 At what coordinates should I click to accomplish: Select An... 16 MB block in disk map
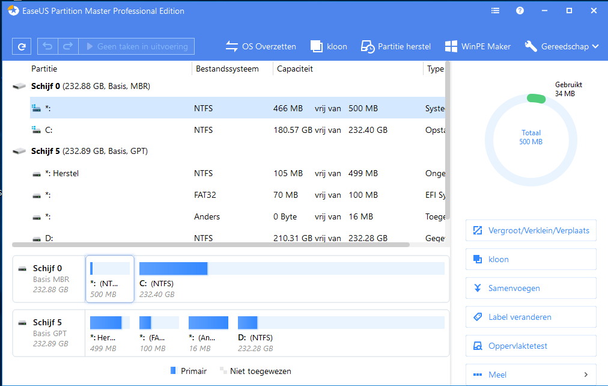pyautogui.click(x=208, y=333)
